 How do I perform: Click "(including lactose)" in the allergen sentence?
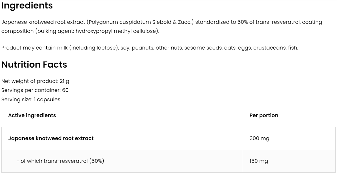(x=90, y=48)
